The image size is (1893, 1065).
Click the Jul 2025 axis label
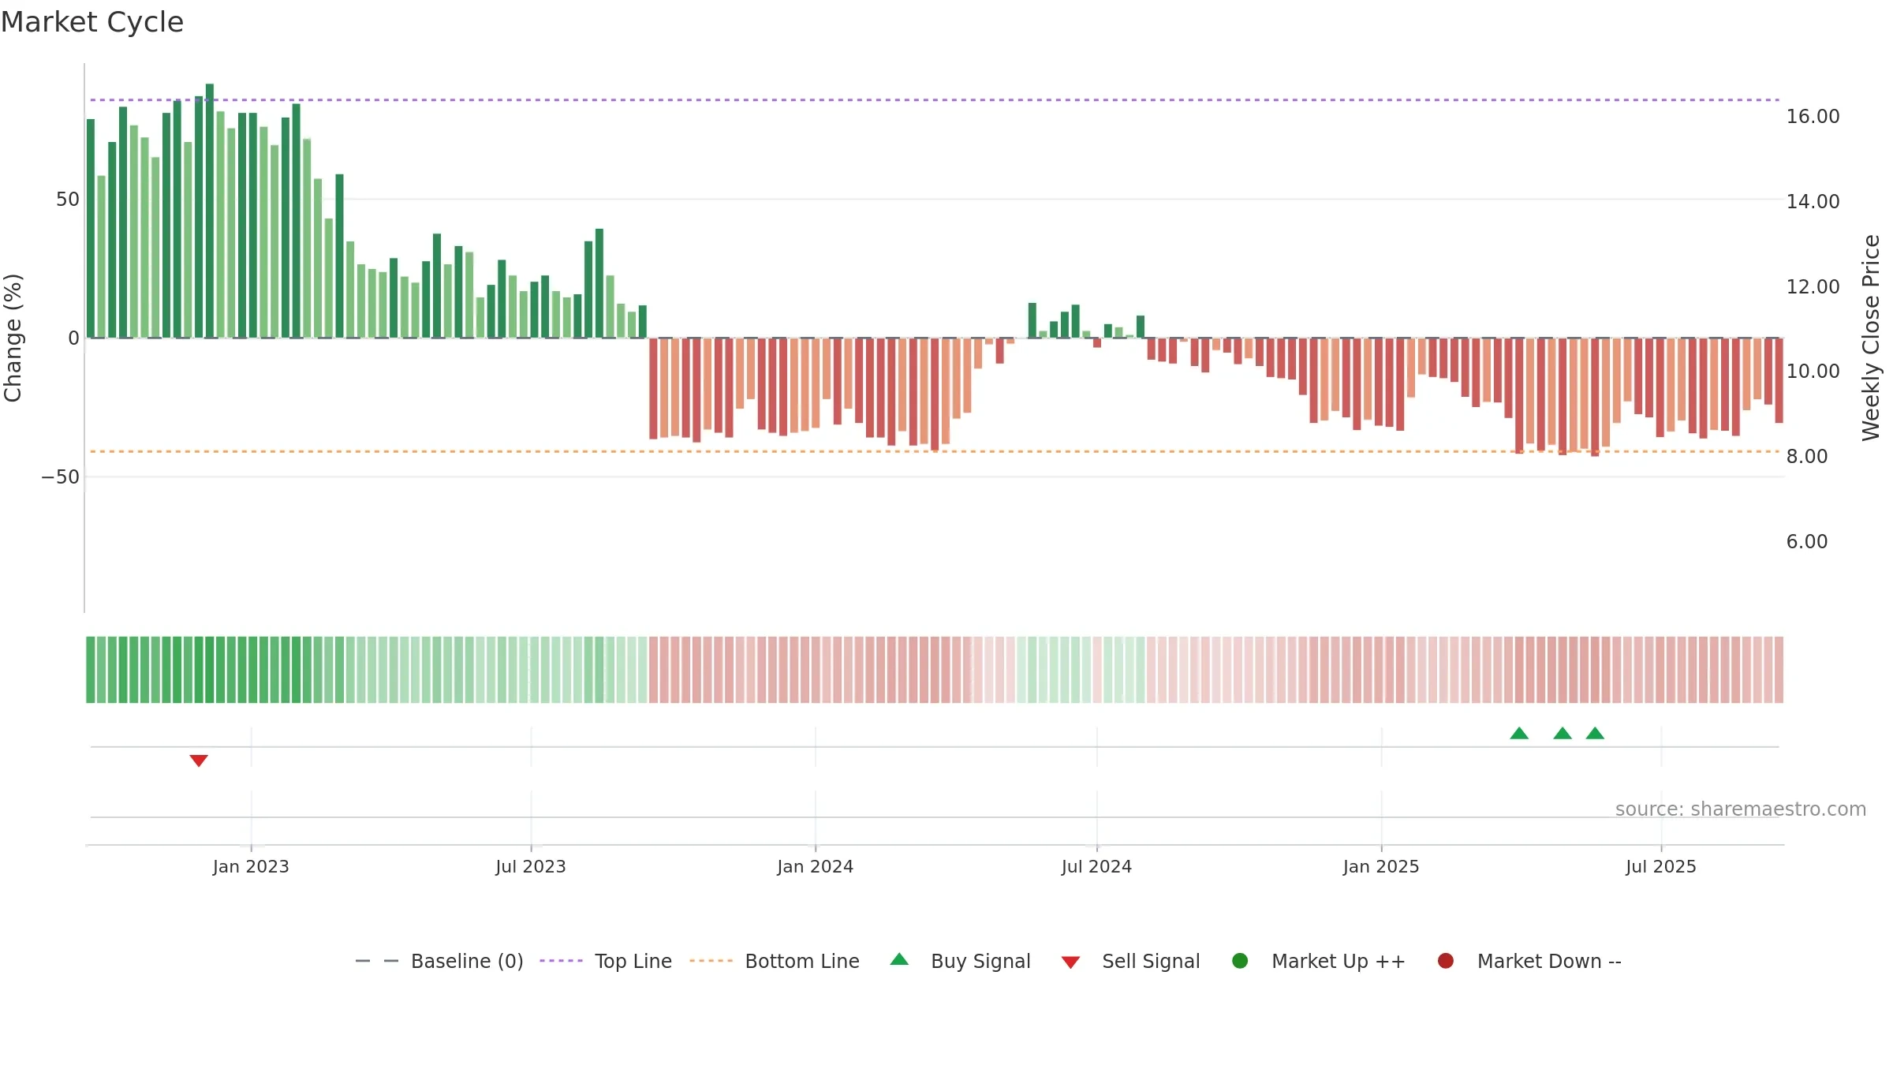pos(1661,866)
